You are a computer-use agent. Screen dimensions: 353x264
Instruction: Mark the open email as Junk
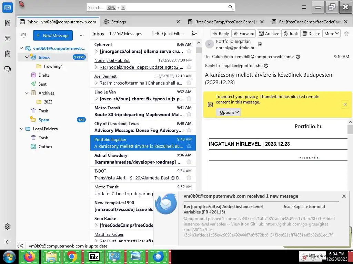290,33
